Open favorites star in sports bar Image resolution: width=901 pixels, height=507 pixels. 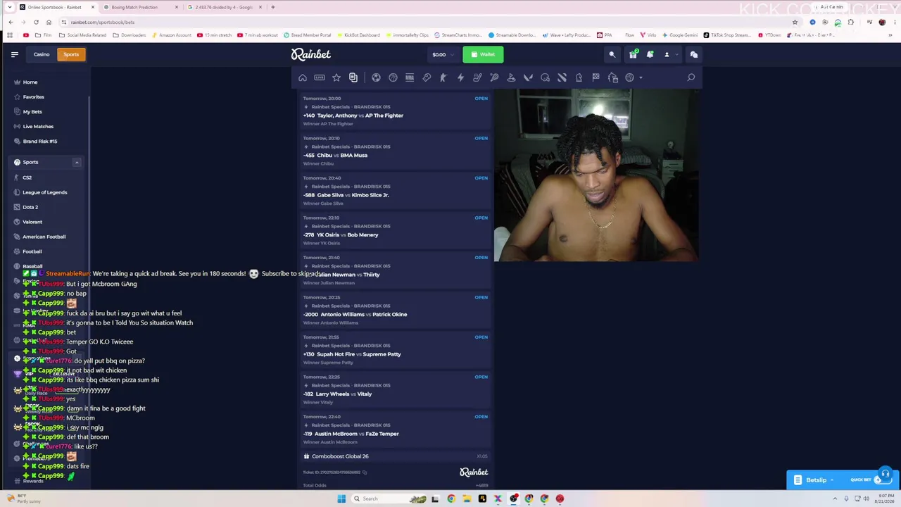pyautogui.click(x=336, y=77)
